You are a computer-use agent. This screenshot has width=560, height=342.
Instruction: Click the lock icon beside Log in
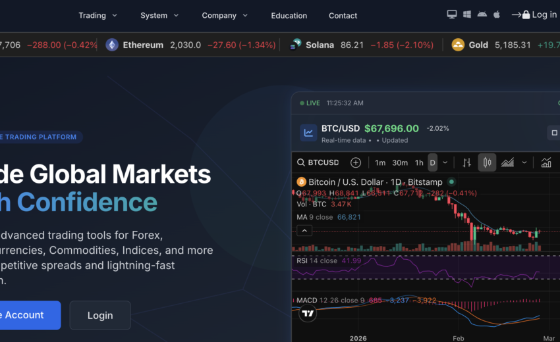(526, 14)
